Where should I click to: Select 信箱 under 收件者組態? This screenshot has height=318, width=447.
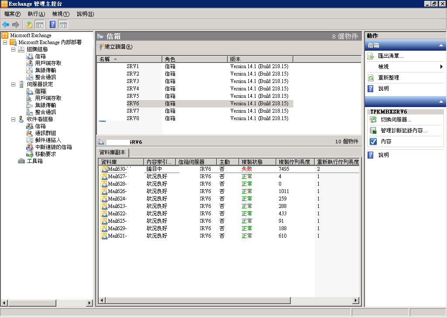click(x=41, y=126)
